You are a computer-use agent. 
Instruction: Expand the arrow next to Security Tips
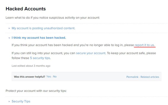click(9, 101)
